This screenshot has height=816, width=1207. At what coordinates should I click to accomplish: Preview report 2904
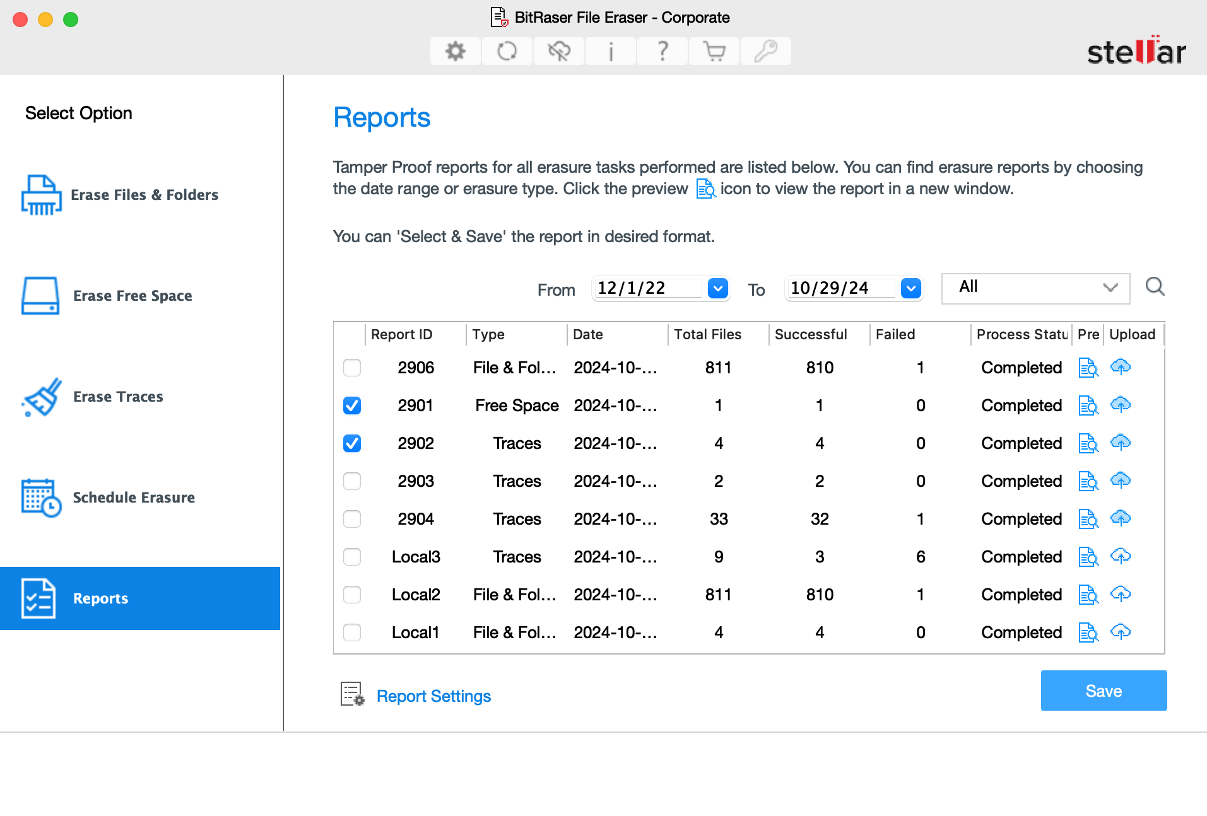click(x=1088, y=519)
